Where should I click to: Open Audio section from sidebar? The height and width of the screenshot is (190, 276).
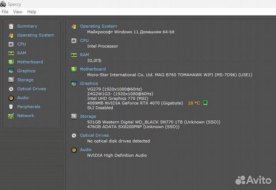[23, 97]
